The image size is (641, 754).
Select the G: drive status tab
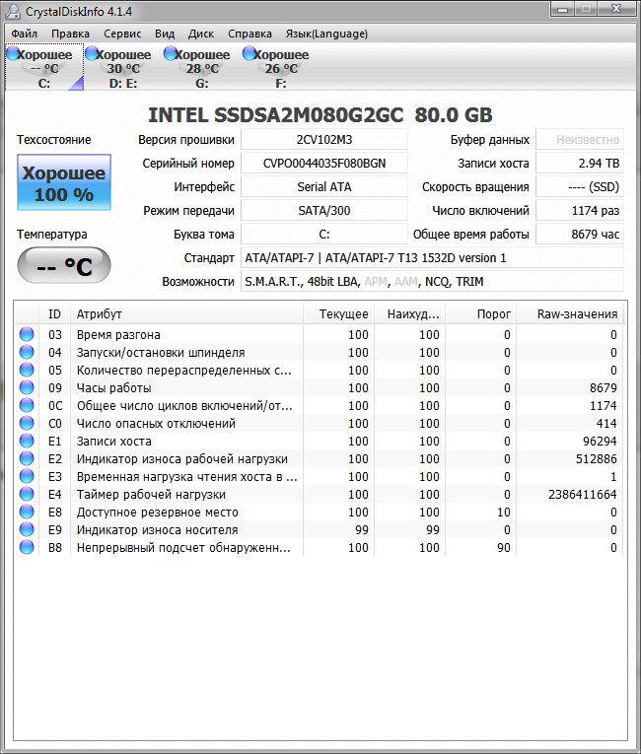pos(202,67)
